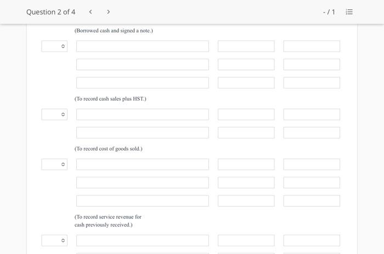
Task: Middle-row center amount field above cash sales HST note
Action: [x=246, y=64]
